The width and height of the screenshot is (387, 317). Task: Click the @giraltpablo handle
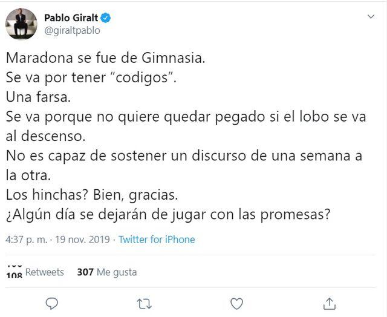[x=72, y=30]
